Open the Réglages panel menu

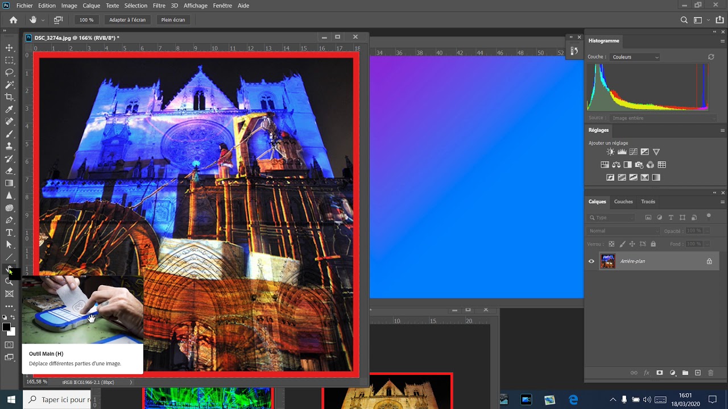(723, 130)
